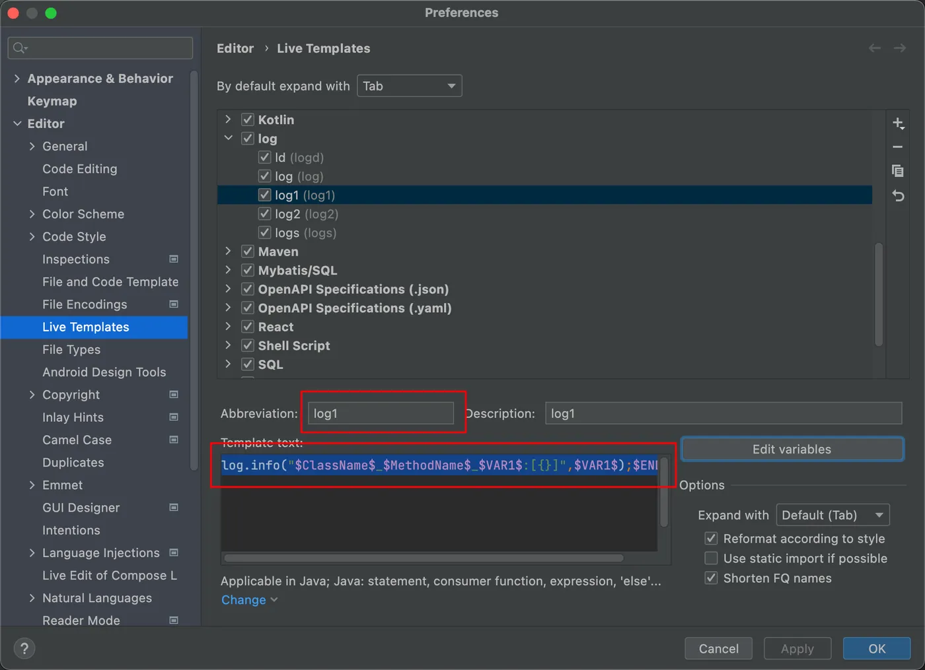The height and width of the screenshot is (670, 925).
Task: Toggle the ld (logd) template checkbox
Action: pyautogui.click(x=265, y=157)
